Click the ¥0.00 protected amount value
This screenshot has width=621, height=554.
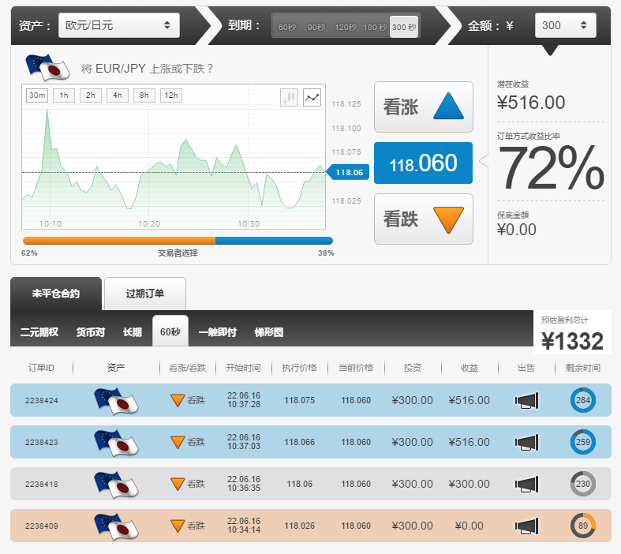pyautogui.click(x=516, y=230)
